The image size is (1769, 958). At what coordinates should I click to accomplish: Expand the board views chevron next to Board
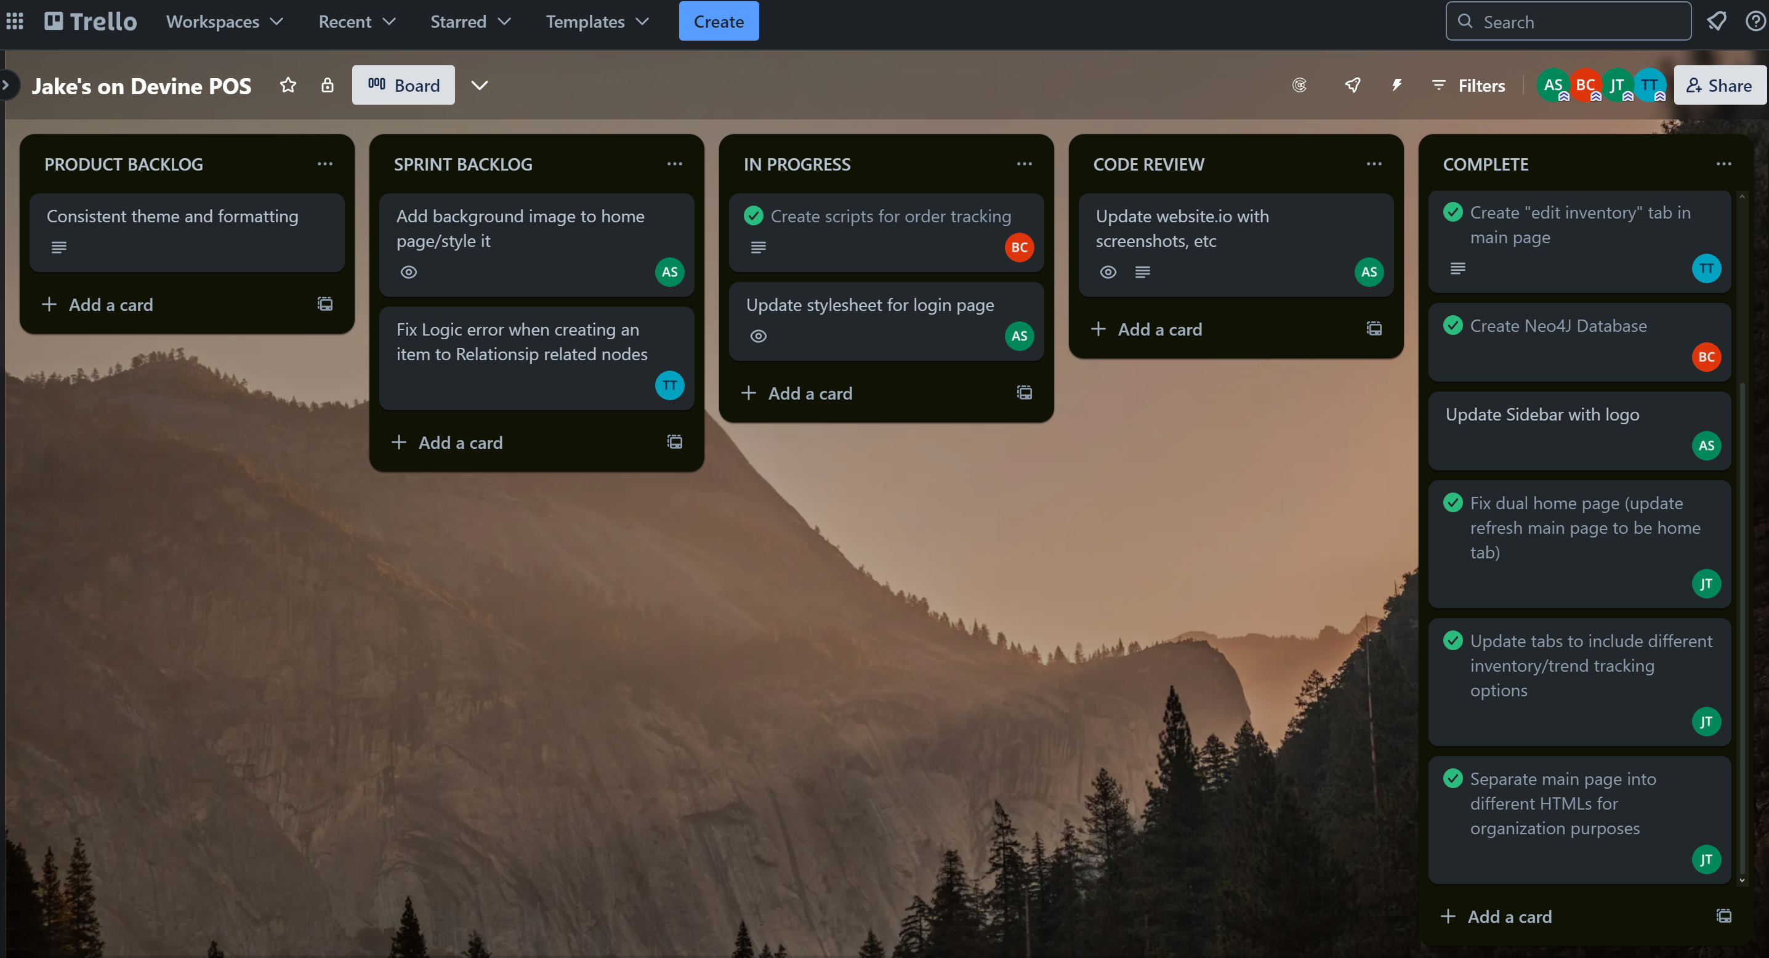coord(479,85)
